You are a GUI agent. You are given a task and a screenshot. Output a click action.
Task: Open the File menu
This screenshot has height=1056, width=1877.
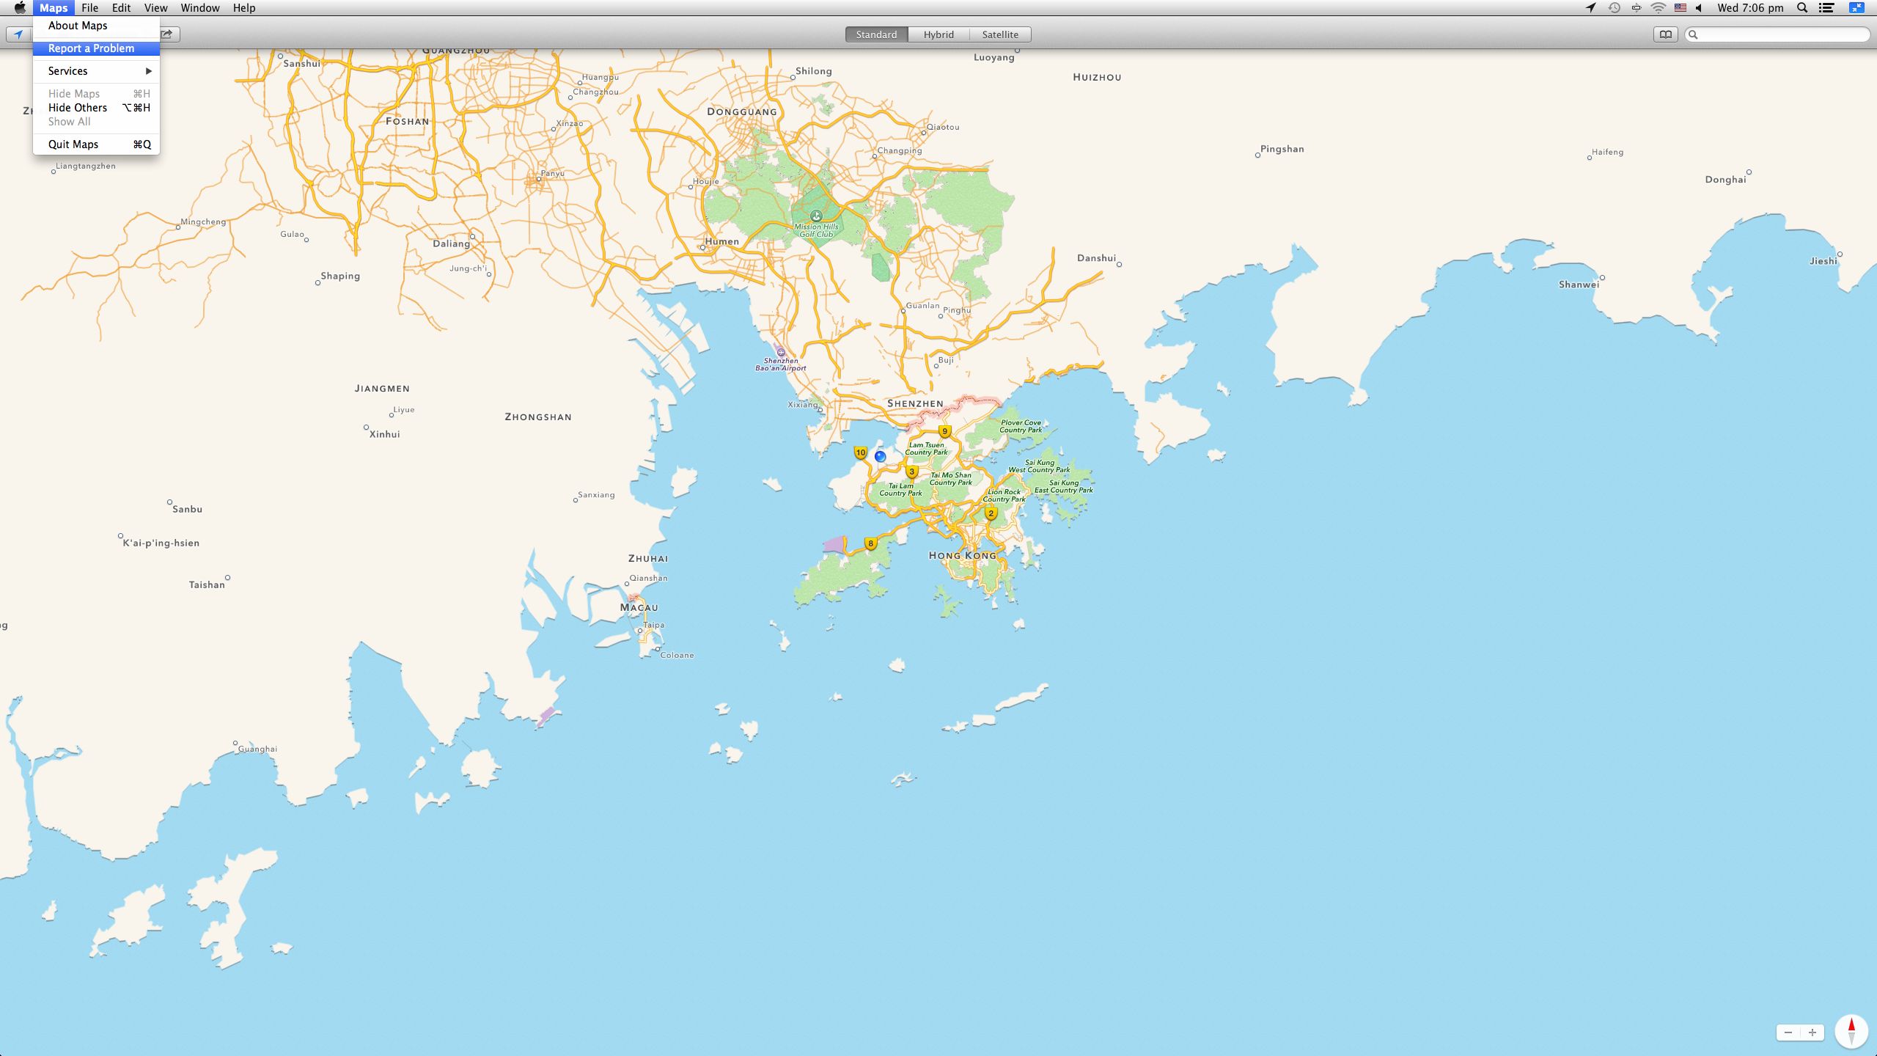coord(89,8)
